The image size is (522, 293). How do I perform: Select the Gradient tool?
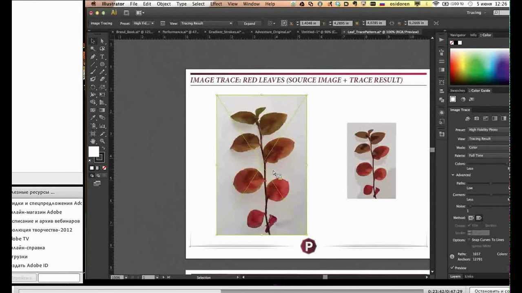point(102,110)
